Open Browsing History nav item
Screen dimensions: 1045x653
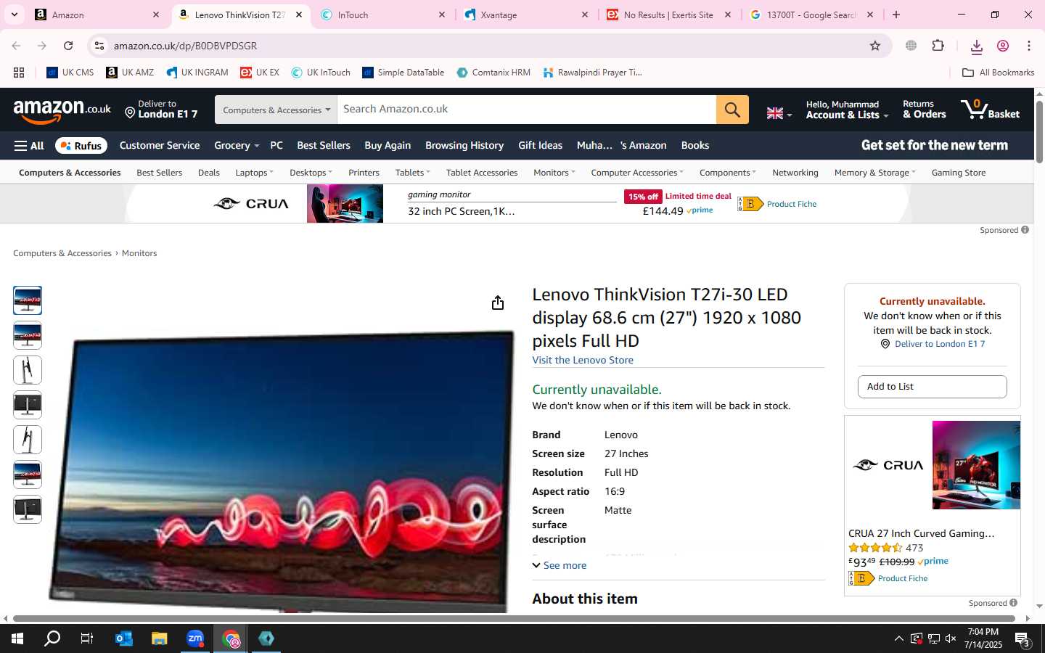pyautogui.click(x=464, y=146)
